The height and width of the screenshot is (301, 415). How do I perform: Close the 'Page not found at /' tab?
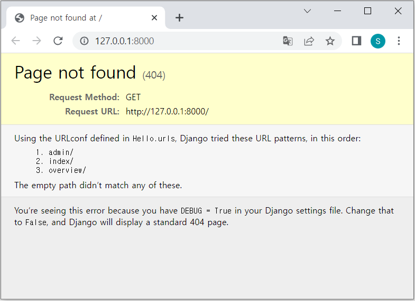click(154, 18)
